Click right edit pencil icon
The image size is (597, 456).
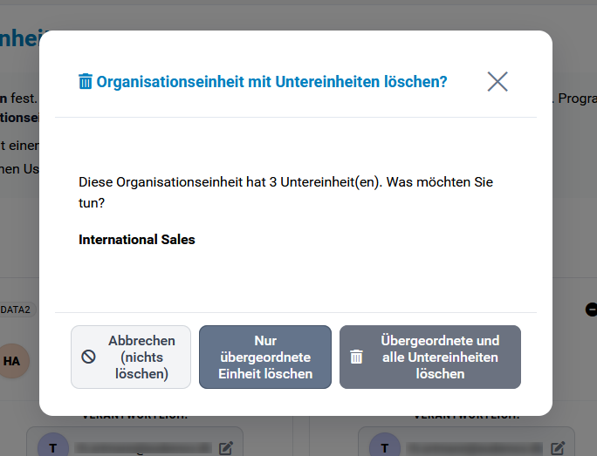[558, 448]
